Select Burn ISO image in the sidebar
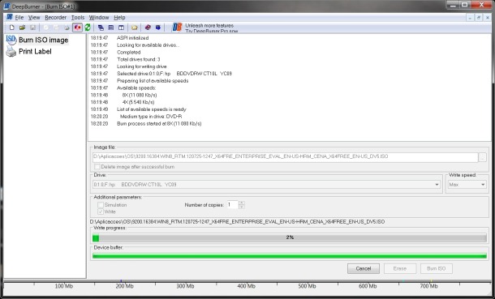Image resolution: width=495 pixels, height=299 pixels. tap(43, 40)
